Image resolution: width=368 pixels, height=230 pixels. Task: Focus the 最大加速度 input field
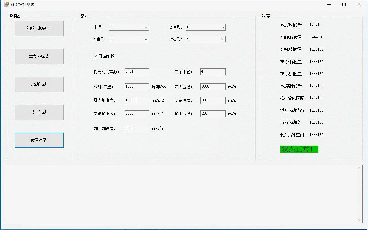point(137,100)
